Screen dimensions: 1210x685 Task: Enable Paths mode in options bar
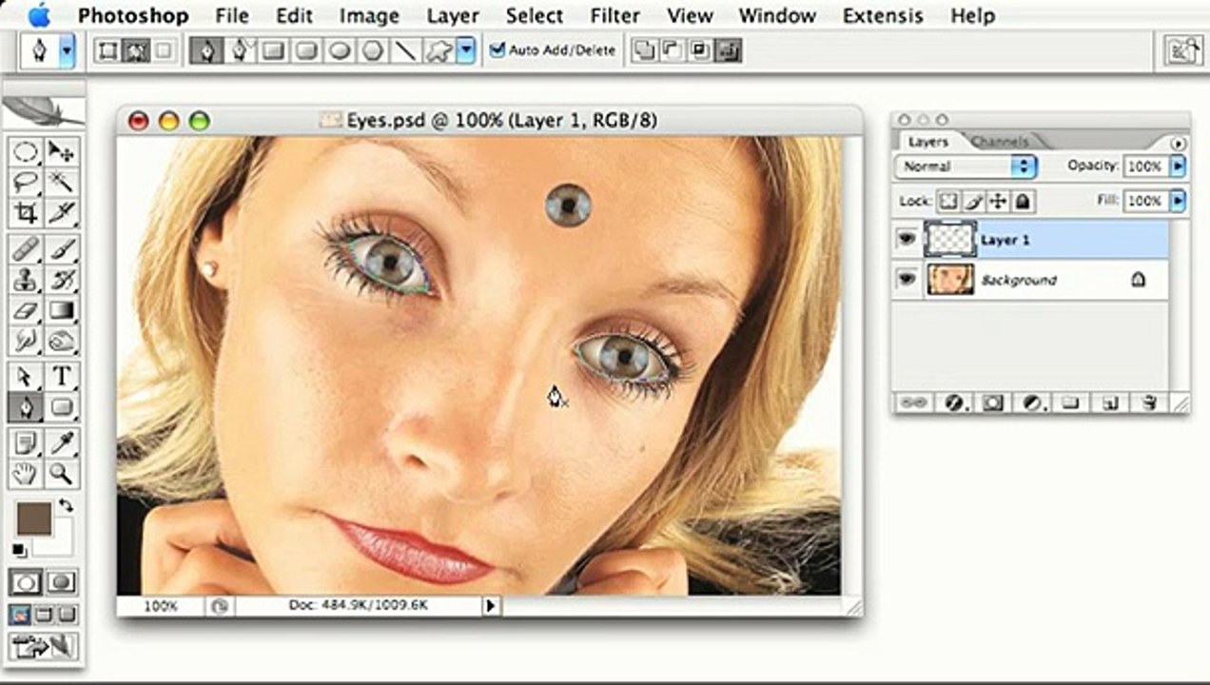136,50
